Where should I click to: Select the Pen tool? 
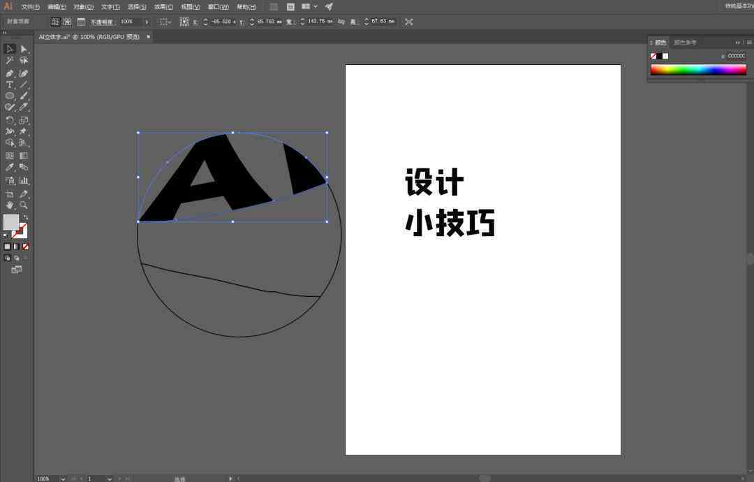coord(9,73)
